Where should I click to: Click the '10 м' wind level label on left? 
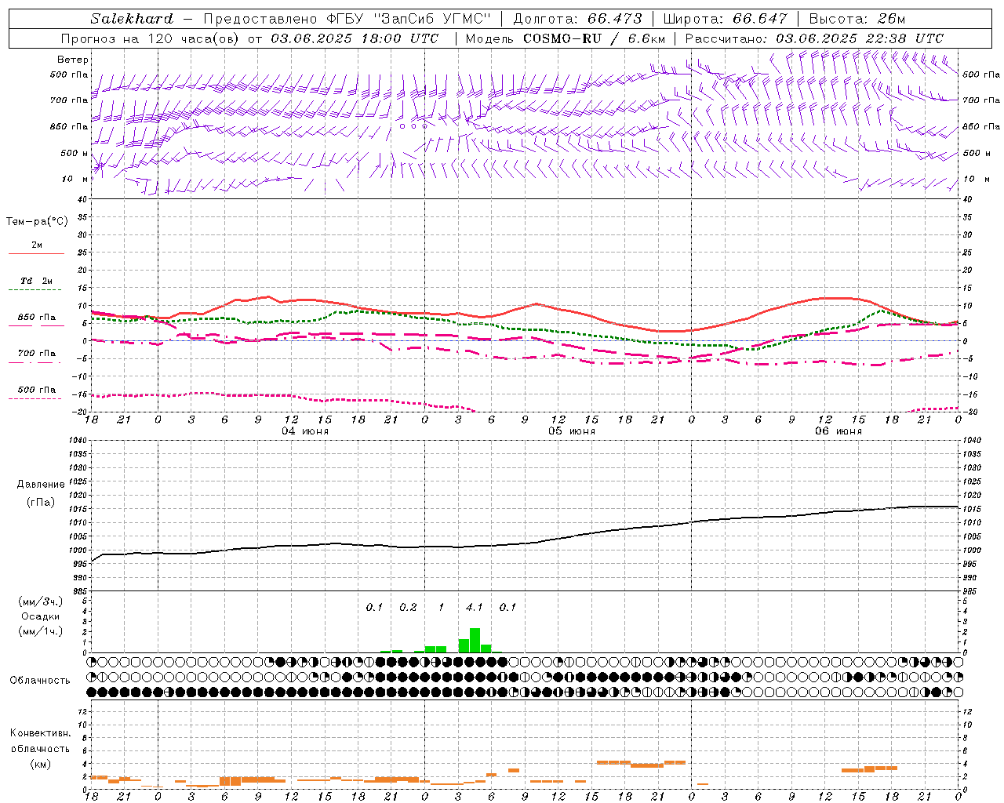coord(75,180)
